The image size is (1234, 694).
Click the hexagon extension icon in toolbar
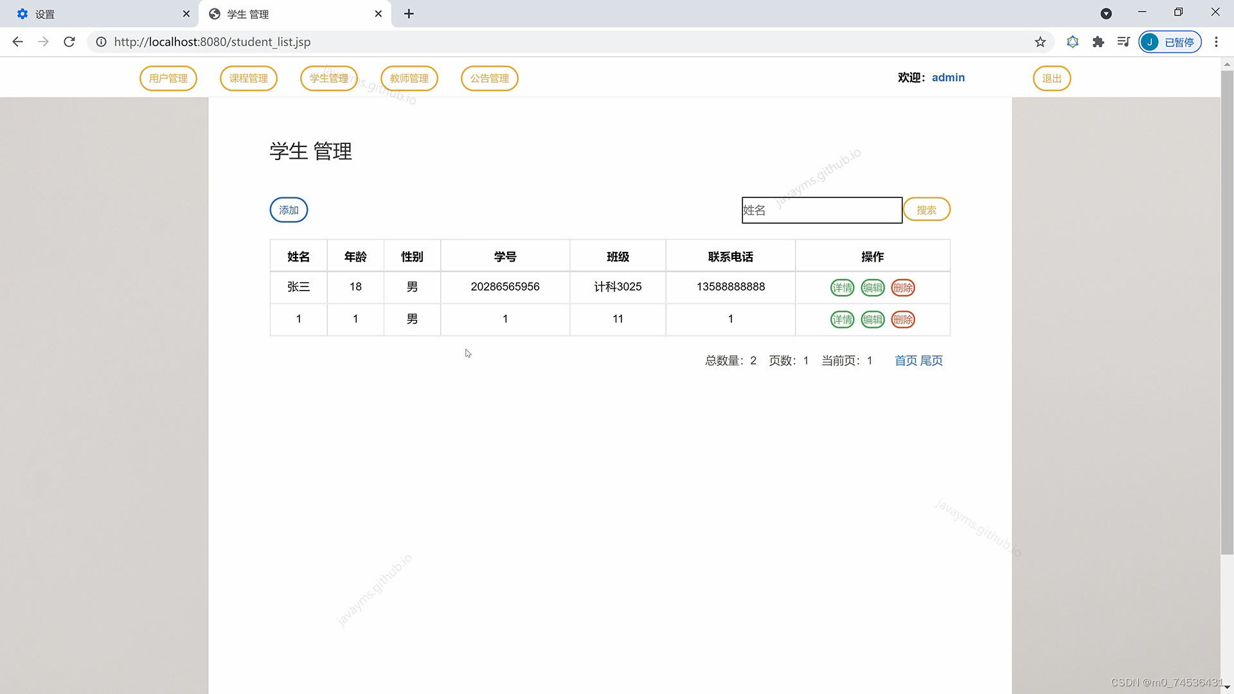click(x=1072, y=42)
